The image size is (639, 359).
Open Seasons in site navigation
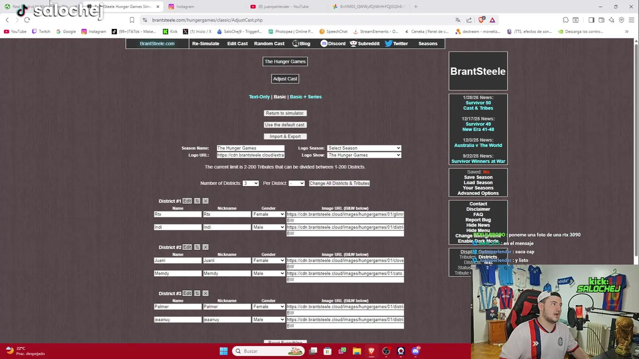coord(428,43)
